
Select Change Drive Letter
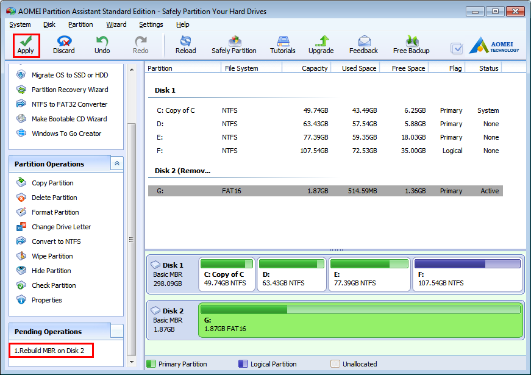(x=54, y=227)
